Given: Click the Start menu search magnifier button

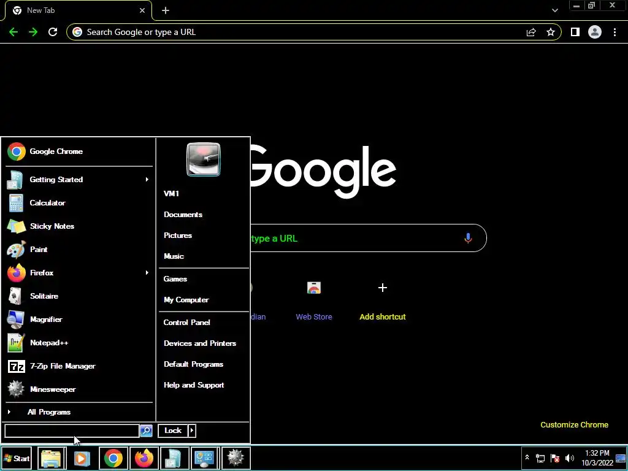Looking at the screenshot, I should pyautogui.click(x=146, y=431).
